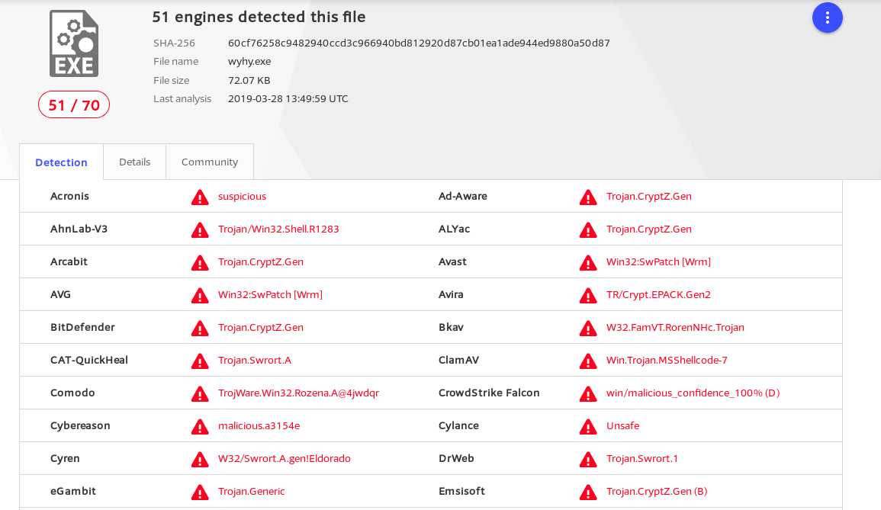Click the file name wyhy.exe
The image size is (881, 510).
coord(249,61)
